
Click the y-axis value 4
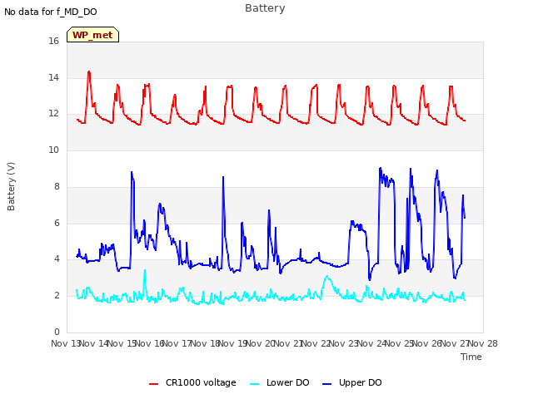pyautogui.click(x=57, y=259)
